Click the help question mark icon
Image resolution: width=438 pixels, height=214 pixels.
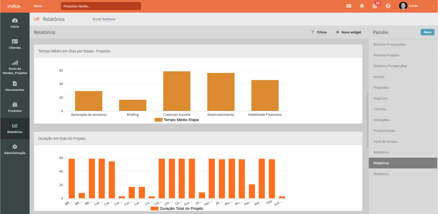[x=388, y=6]
